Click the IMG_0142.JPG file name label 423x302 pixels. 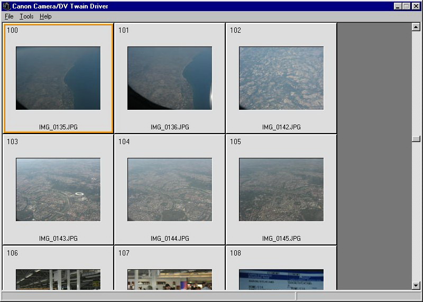pyautogui.click(x=281, y=127)
